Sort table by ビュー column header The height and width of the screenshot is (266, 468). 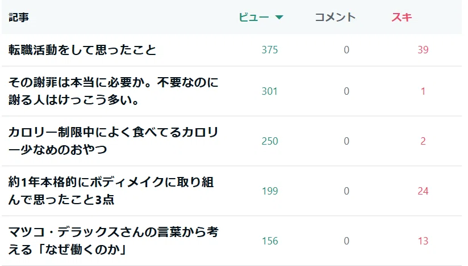[254, 17]
